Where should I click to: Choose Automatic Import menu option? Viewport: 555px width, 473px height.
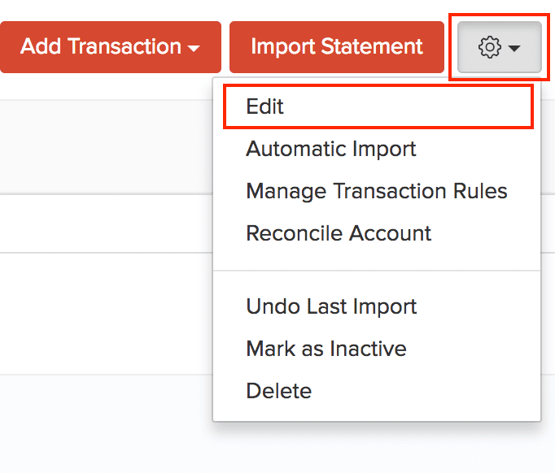pos(331,149)
